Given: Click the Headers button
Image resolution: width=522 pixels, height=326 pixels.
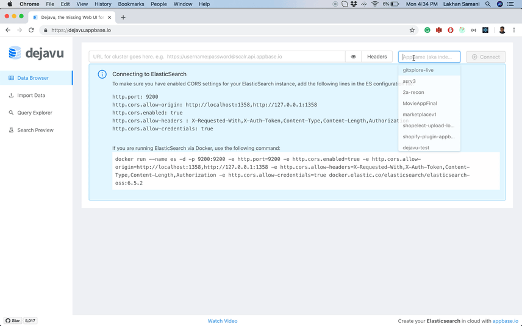Looking at the screenshot, I should pos(377,57).
